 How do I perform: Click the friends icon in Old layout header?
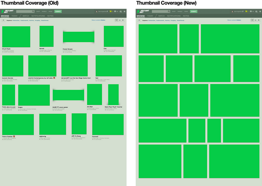(121, 11)
